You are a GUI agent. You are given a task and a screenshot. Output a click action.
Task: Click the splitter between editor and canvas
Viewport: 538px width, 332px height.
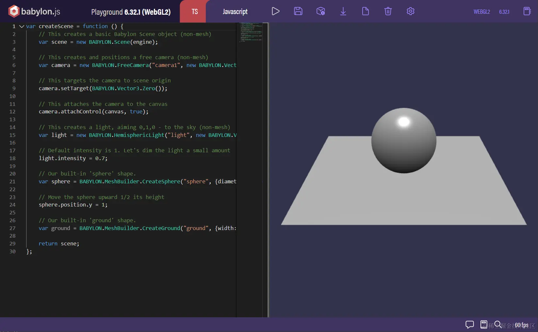point(268,170)
